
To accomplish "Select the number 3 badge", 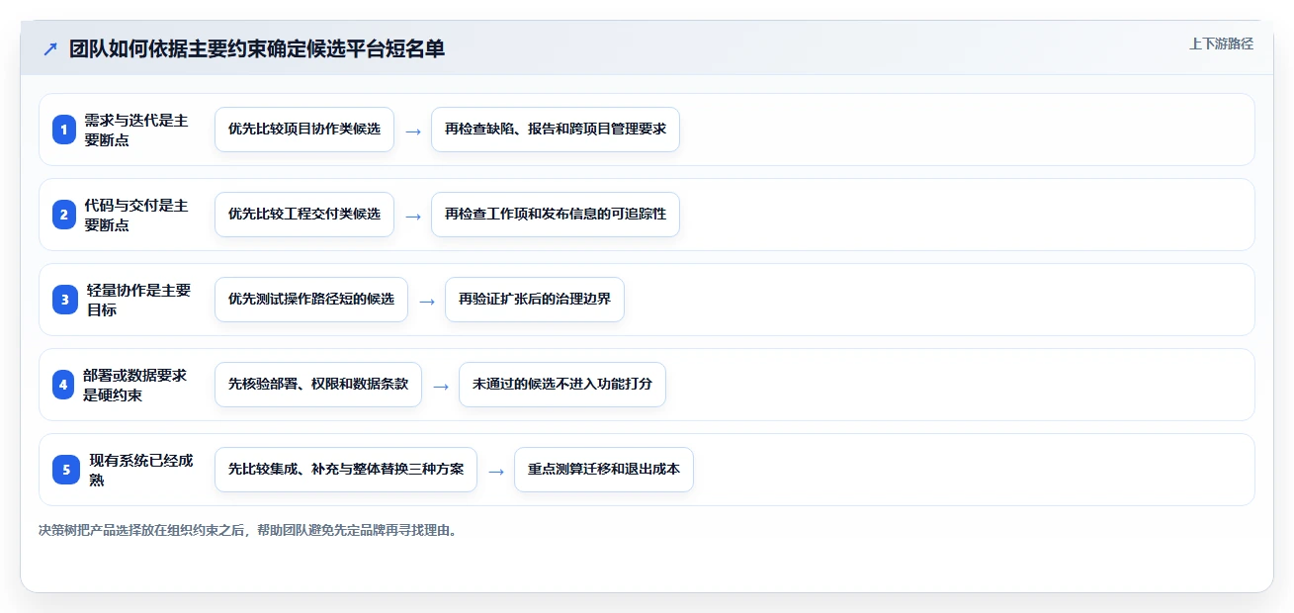I will 64,300.
